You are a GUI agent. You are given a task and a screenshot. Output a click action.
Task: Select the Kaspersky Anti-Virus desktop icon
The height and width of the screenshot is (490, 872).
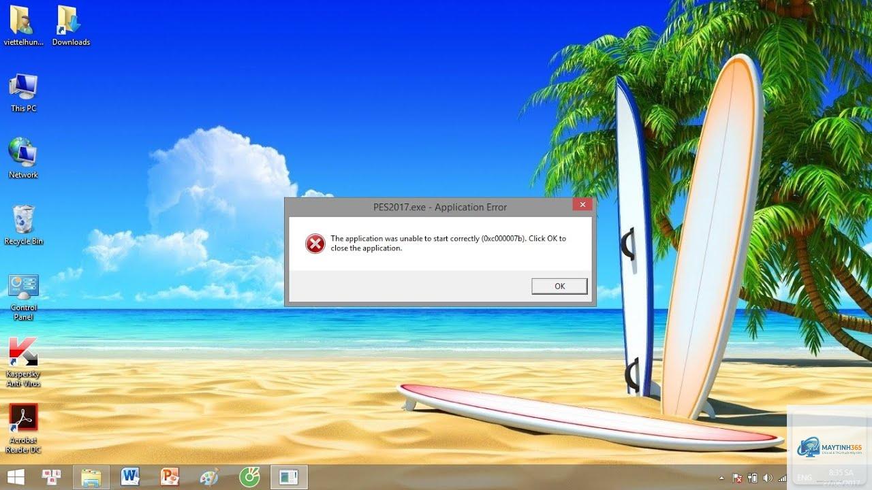pos(23,363)
